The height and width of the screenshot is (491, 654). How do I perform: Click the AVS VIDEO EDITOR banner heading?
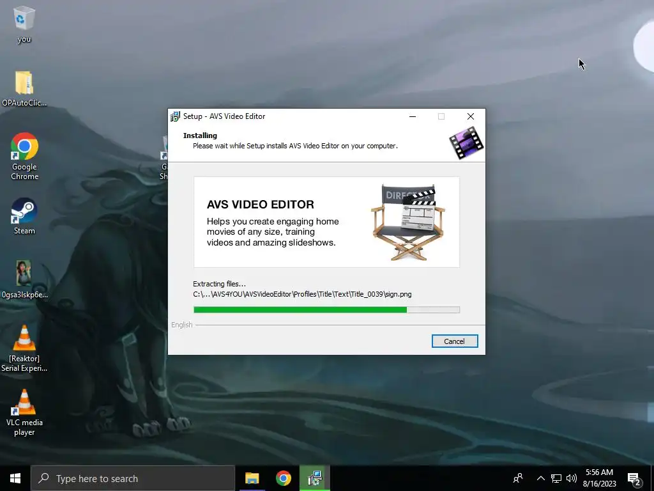click(261, 205)
